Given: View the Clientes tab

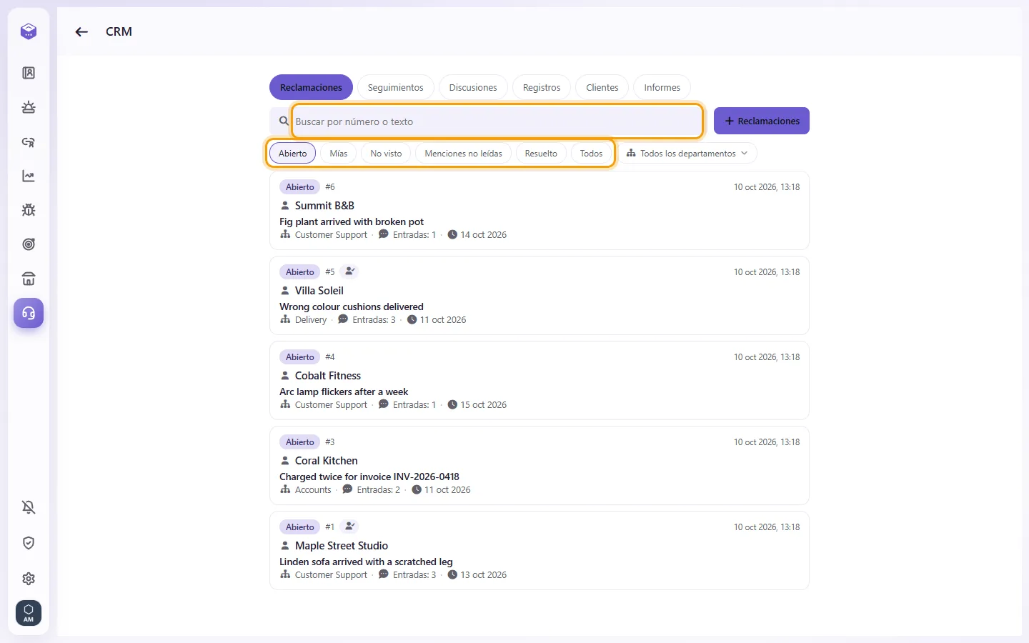Looking at the screenshot, I should click(602, 87).
